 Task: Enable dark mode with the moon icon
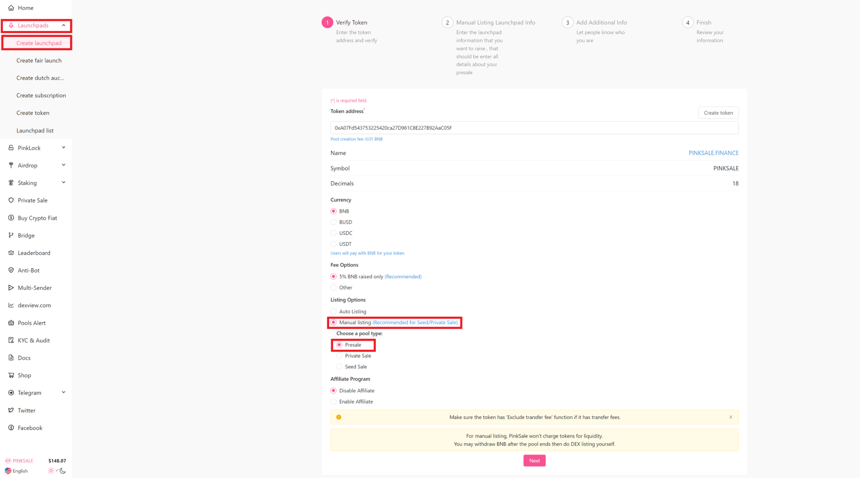[62, 471]
